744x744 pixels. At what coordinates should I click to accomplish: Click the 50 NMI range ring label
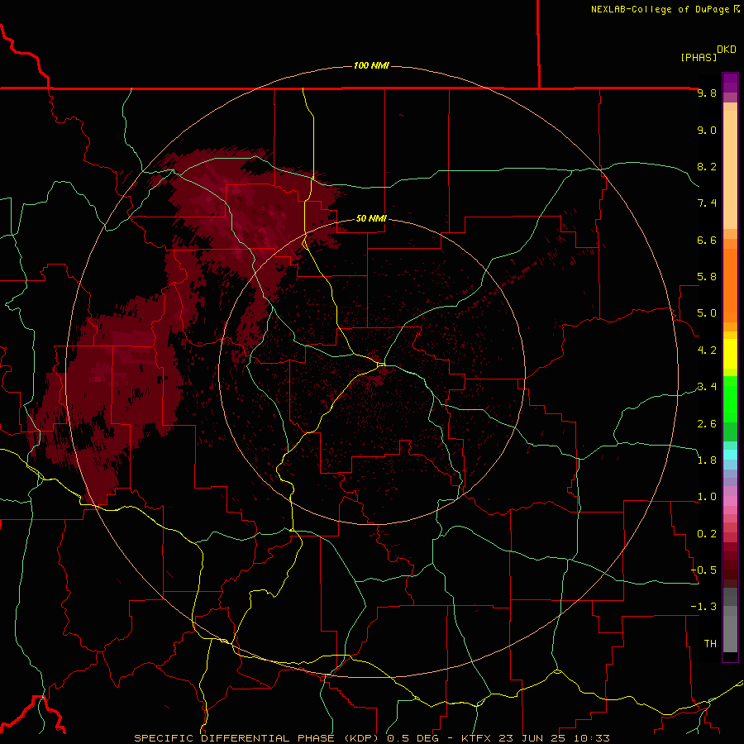(371, 218)
